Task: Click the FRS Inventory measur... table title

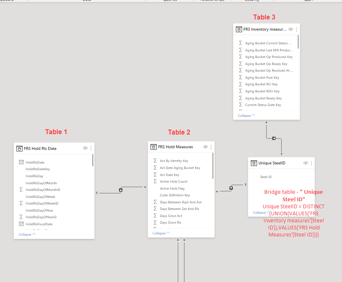Action: click(265, 29)
